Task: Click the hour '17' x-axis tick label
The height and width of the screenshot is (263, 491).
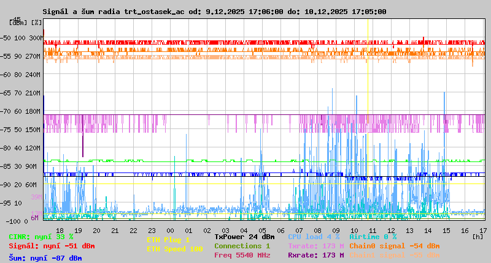Action: coord(483,231)
